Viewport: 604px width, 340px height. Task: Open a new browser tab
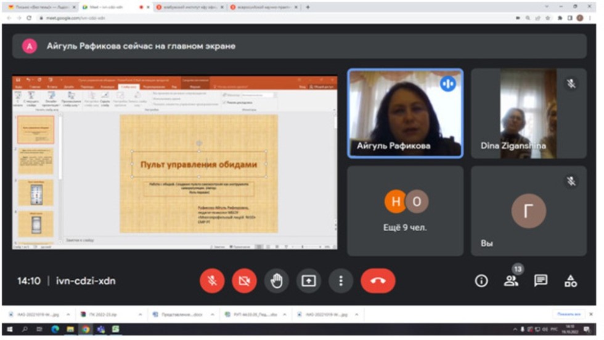tap(308, 7)
